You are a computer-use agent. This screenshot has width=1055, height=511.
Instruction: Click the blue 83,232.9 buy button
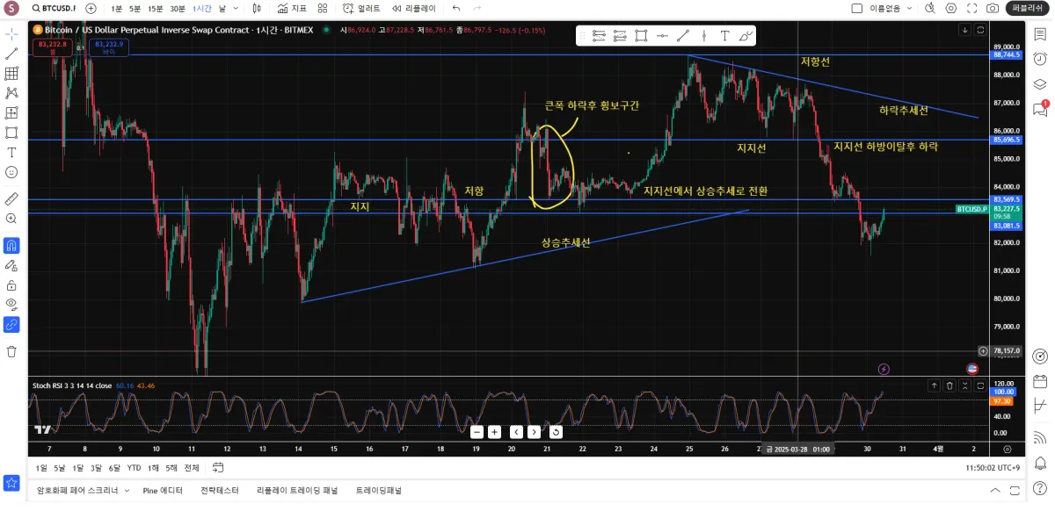[x=109, y=47]
